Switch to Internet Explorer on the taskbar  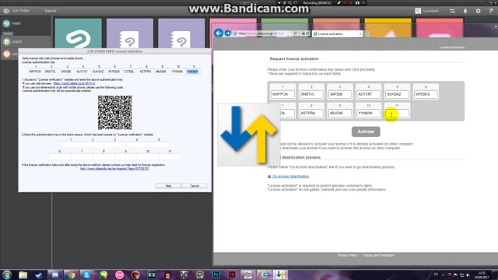[265, 275]
